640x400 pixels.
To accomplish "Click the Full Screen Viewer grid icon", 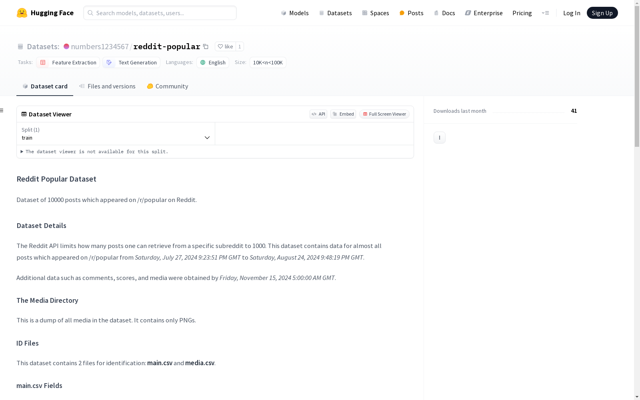I will point(365,114).
